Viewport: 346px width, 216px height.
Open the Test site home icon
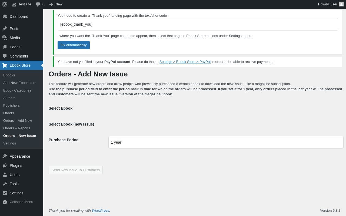point(14,4)
